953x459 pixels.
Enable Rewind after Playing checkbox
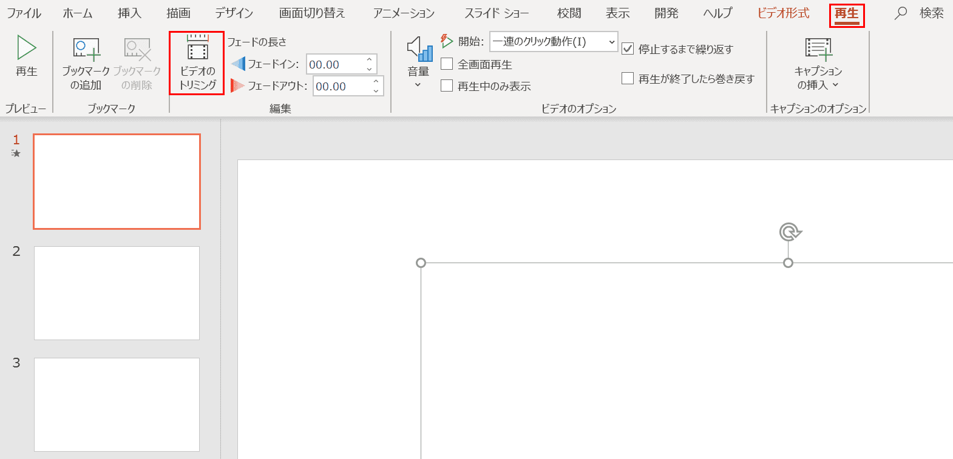click(x=628, y=78)
